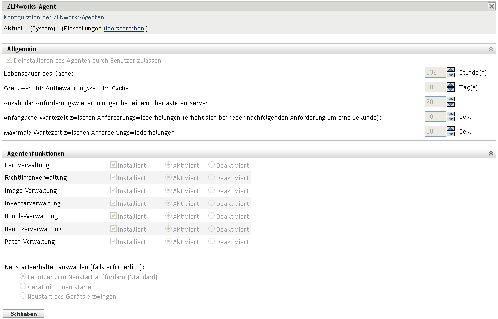Toggle Deinstallieren des Agenten durch Benutzer zulassen
The width and height of the screenshot is (498, 319).
coord(9,59)
